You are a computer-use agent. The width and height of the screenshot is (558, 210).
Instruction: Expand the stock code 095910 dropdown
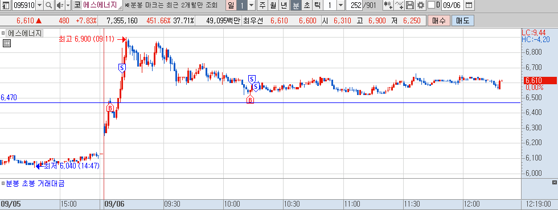(x=39, y=5)
